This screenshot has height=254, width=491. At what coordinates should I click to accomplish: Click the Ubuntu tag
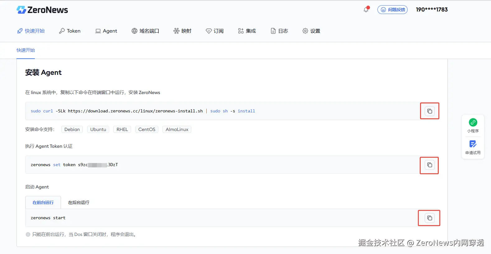(x=98, y=129)
